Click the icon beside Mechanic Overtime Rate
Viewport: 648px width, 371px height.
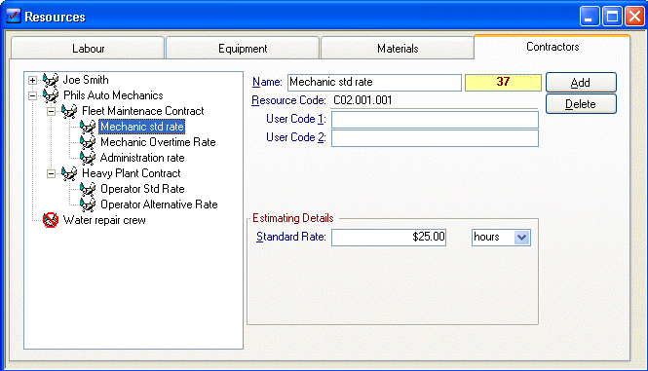[88, 142]
